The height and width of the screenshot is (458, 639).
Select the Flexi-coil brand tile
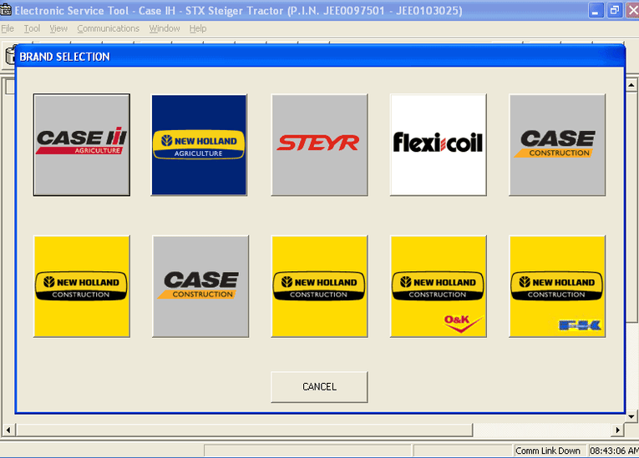click(x=438, y=145)
